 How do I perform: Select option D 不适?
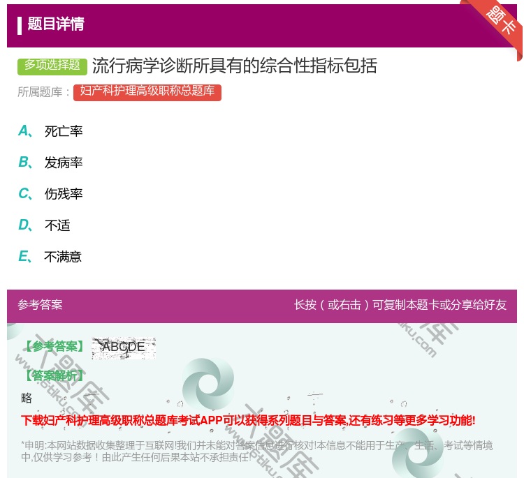click(44, 225)
